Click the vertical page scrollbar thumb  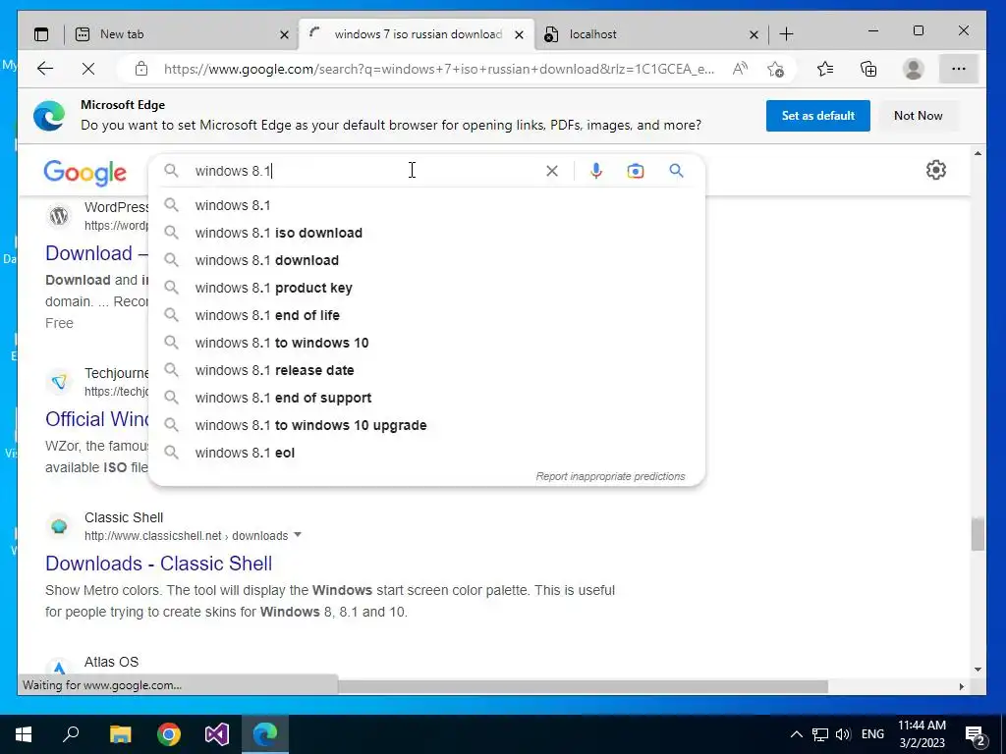click(x=978, y=534)
